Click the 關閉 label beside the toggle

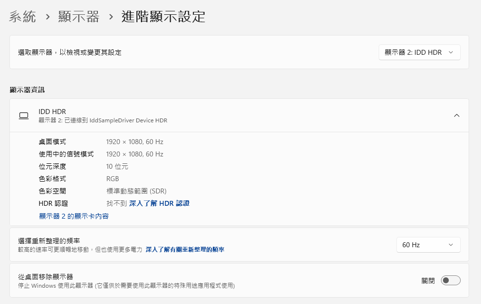428,280
